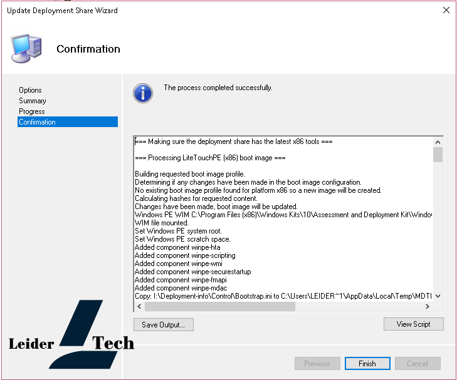Open View Script
457x380 pixels.
coord(413,324)
